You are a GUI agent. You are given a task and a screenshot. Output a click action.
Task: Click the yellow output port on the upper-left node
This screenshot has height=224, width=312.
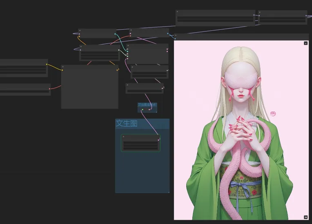[x=47, y=64]
